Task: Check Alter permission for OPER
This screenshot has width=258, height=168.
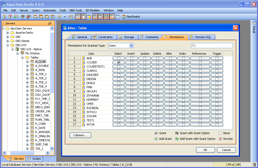Action: (170, 104)
